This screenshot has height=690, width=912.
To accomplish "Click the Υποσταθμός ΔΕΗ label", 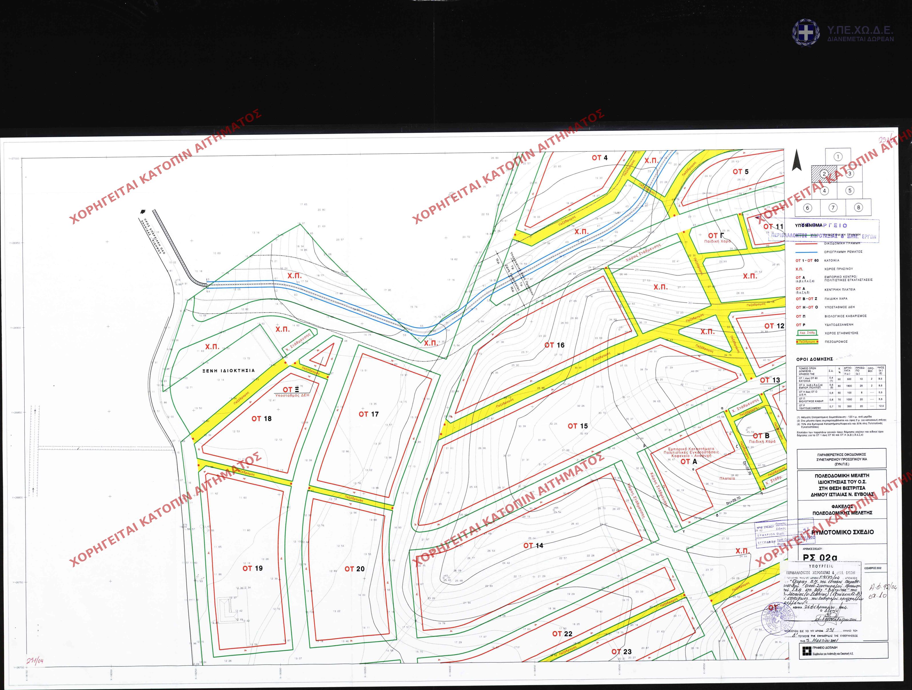I will (x=292, y=395).
